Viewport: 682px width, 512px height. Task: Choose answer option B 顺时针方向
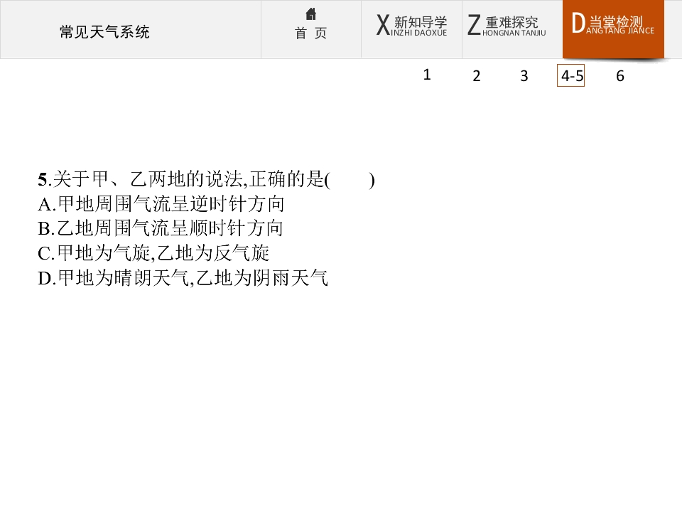pos(161,228)
